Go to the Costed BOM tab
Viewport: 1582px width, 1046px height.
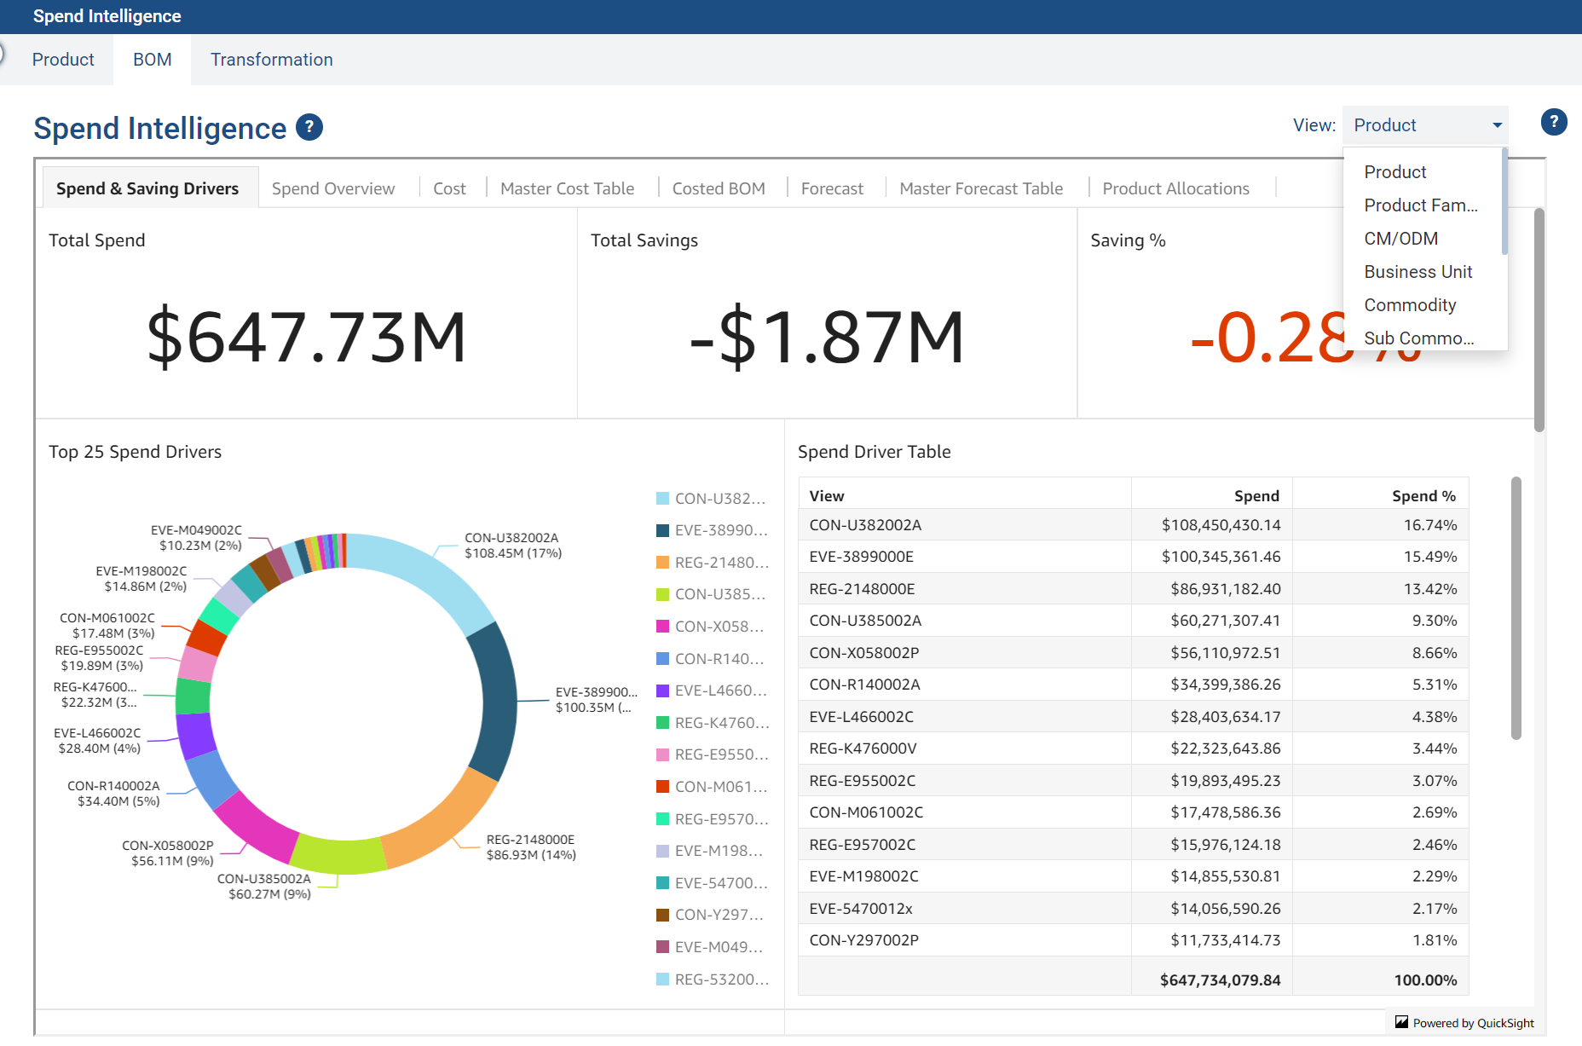click(x=718, y=188)
